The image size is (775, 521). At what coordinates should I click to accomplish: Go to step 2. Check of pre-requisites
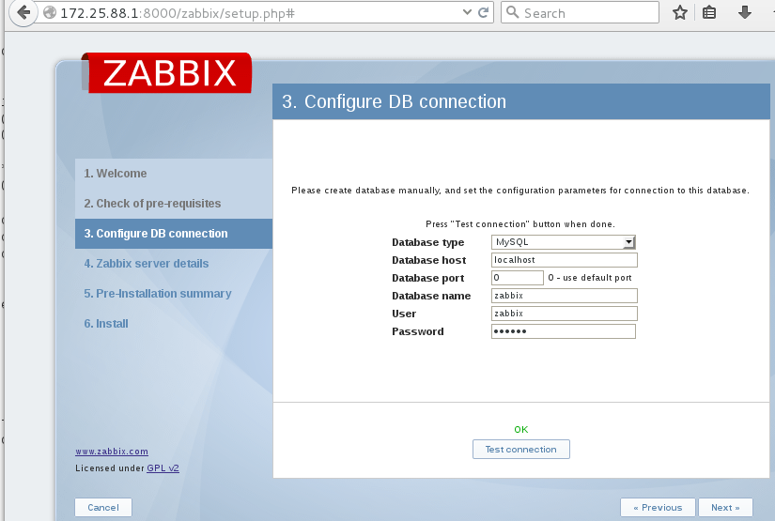pyautogui.click(x=152, y=204)
